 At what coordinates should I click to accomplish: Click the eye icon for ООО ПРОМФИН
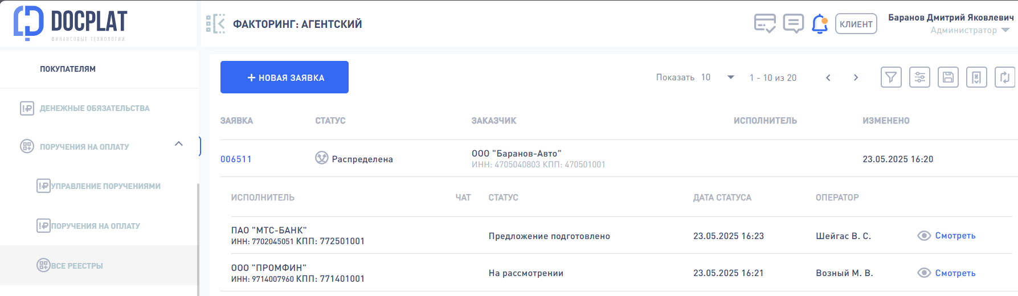[924, 273]
